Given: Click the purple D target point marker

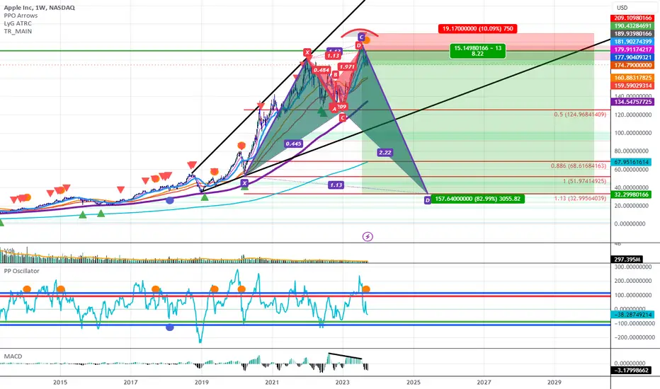Looking at the screenshot, I should (427, 201).
